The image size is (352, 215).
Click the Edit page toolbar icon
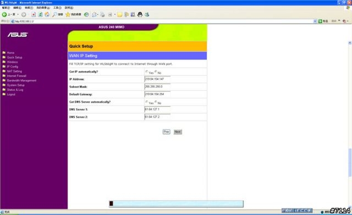tap(110, 15)
